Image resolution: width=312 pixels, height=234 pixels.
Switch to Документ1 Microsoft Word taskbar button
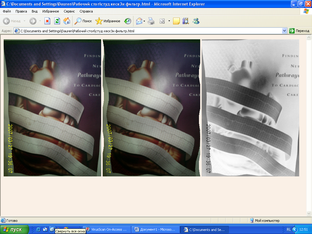(155, 229)
